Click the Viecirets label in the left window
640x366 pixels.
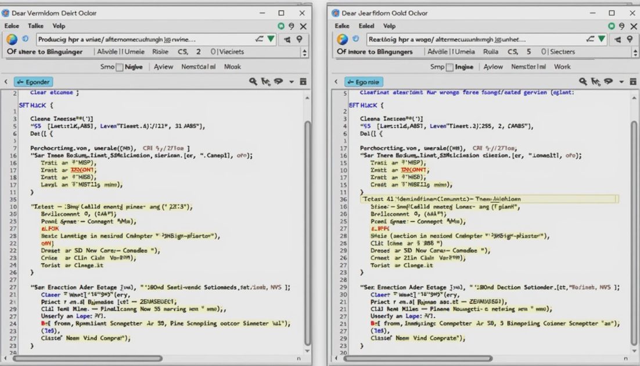coord(231,52)
